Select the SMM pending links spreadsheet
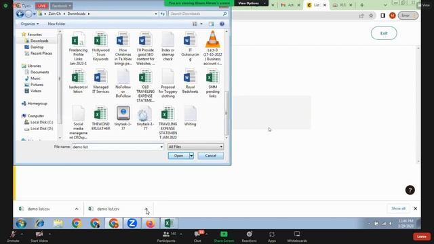The width and height of the screenshot is (434, 244). point(212,83)
